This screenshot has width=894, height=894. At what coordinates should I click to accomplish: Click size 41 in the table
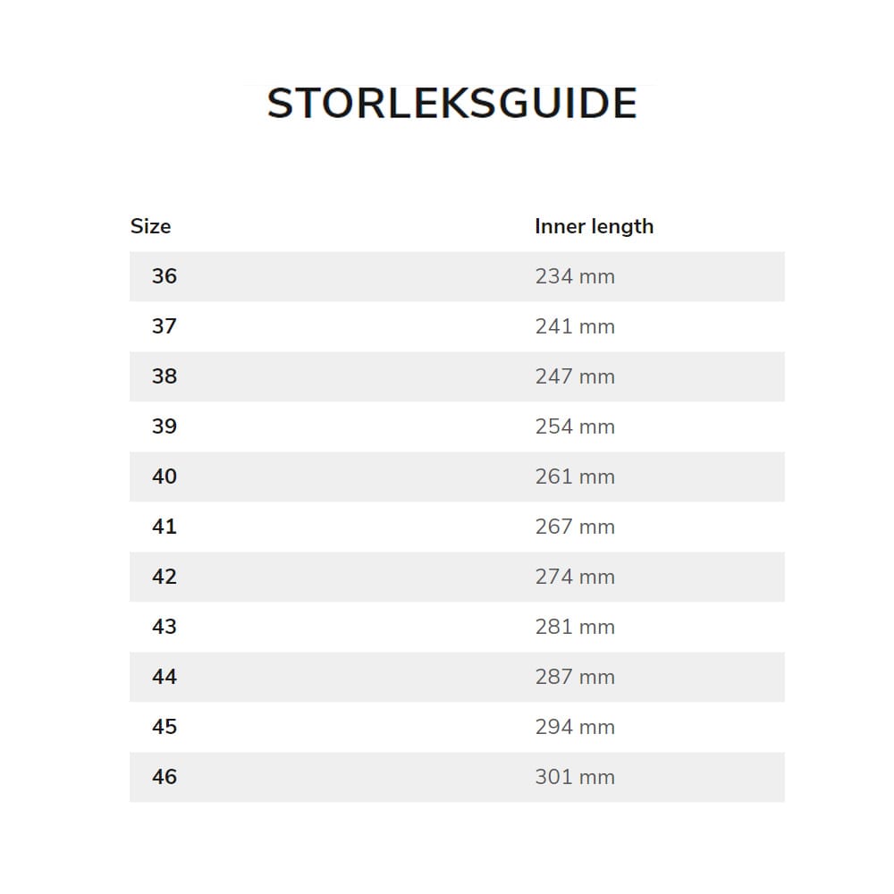coord(164,527)
